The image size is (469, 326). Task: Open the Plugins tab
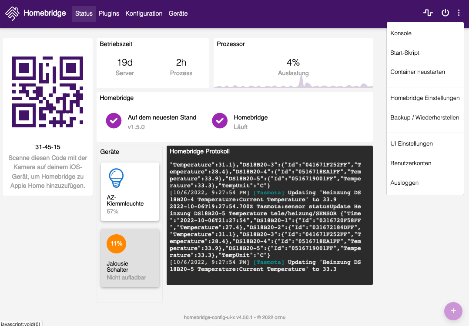pyautogui.click(x=109, y=13)
